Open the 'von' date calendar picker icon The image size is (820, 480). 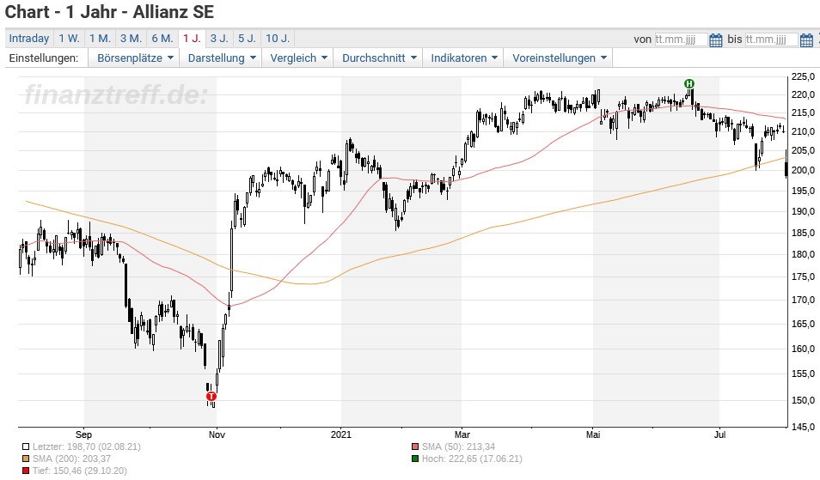coord(715,39)
